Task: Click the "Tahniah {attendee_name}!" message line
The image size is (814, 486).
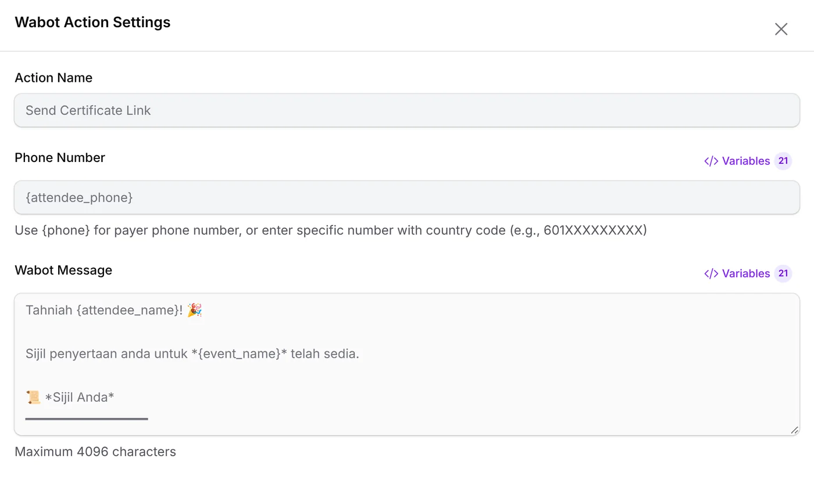Action: (114, 311)
